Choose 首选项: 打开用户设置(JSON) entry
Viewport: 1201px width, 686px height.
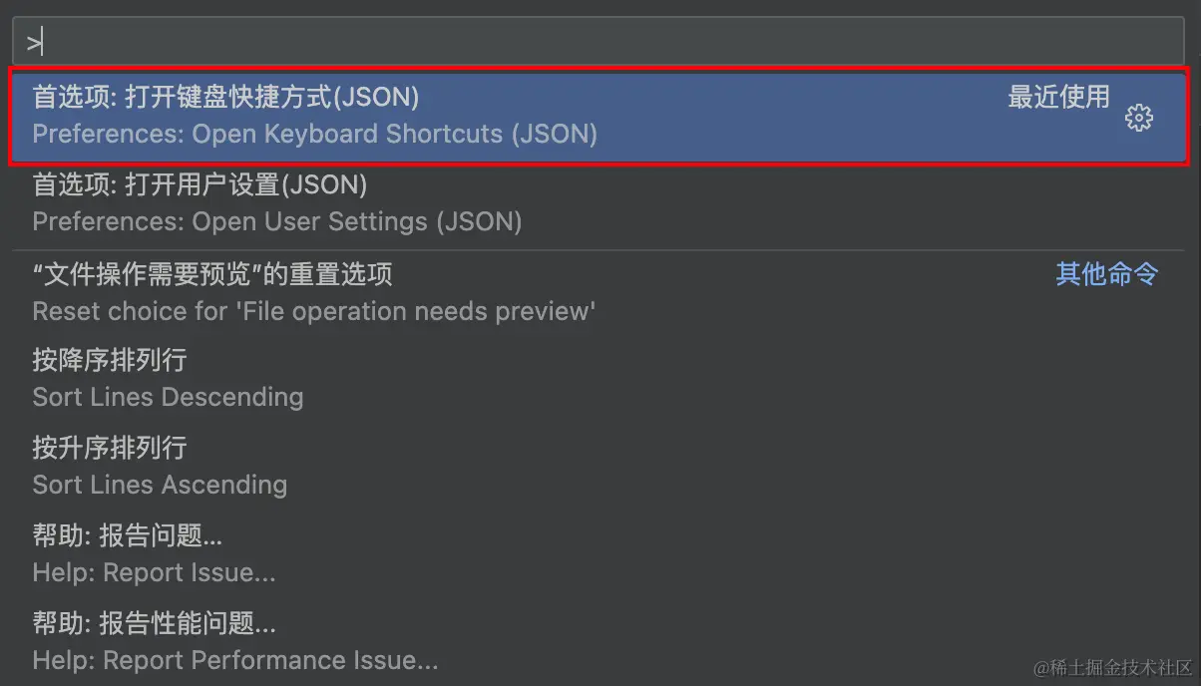tap(200, 184)
